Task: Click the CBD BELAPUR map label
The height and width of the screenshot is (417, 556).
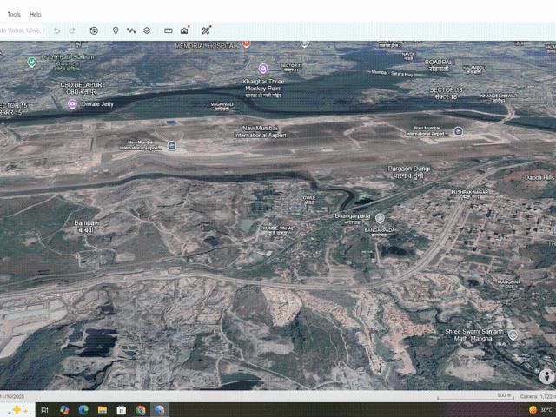Action: (x=81, y=89)
